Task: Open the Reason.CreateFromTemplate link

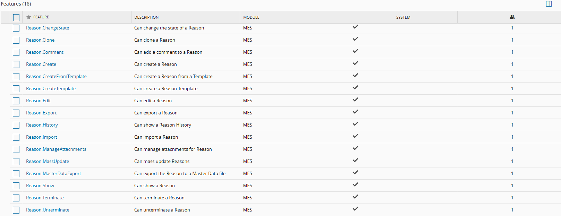Action: pos(56,77)
